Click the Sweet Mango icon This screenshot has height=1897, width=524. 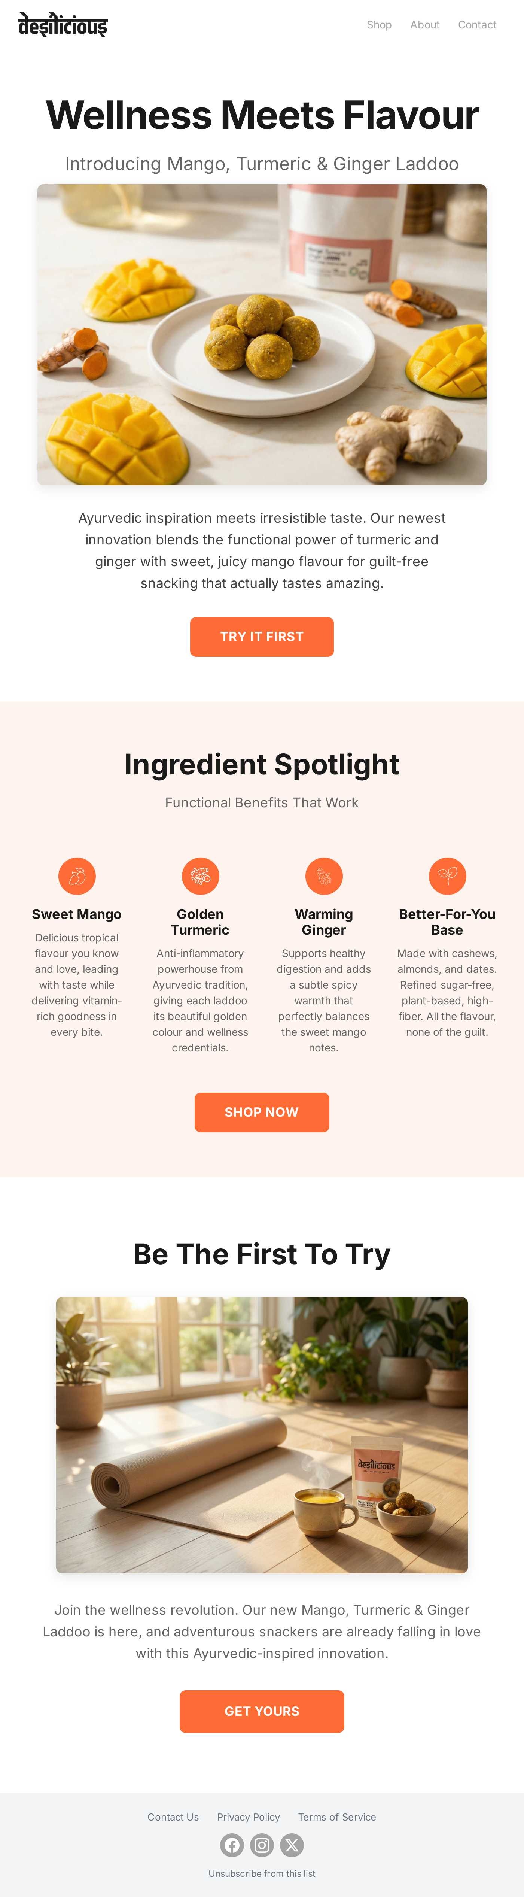[77, 876]
